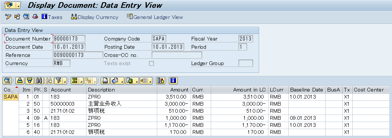Viewport: 392px width, 138px height.
Task: Click the Choose Layout grid icon
Action: tap(144, 80)
